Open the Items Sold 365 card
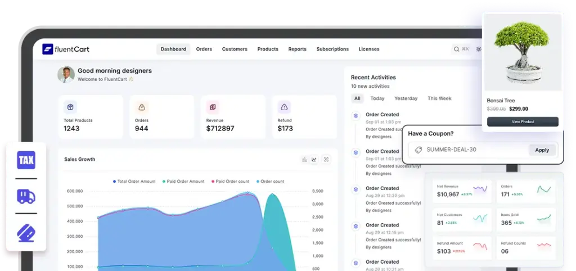This screenshot has height=271, width=576. click(x=526, y=220)
